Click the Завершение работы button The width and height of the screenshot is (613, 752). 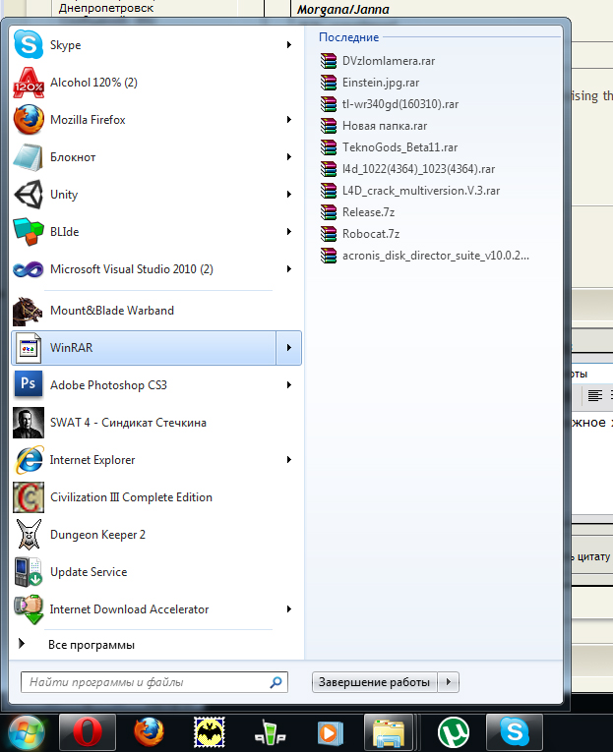point(374,682)
